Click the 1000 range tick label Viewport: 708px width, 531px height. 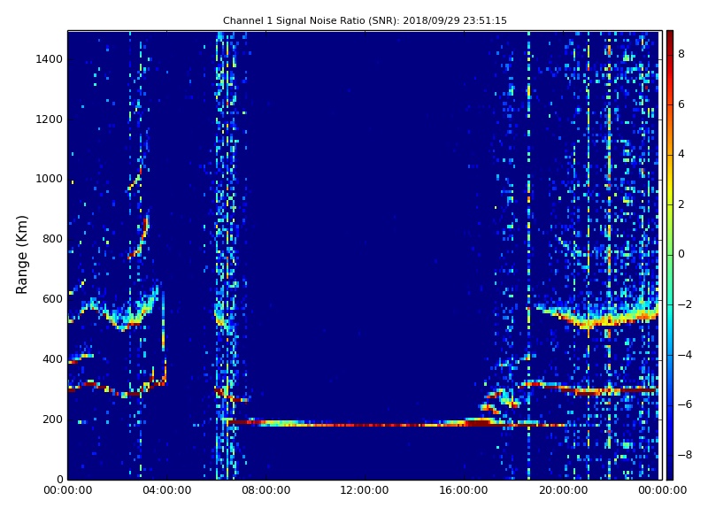[x=50, y=179]
